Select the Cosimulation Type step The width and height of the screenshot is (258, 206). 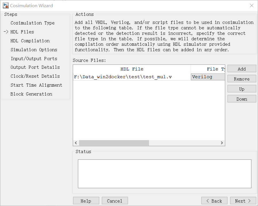(x=33, y=23)
